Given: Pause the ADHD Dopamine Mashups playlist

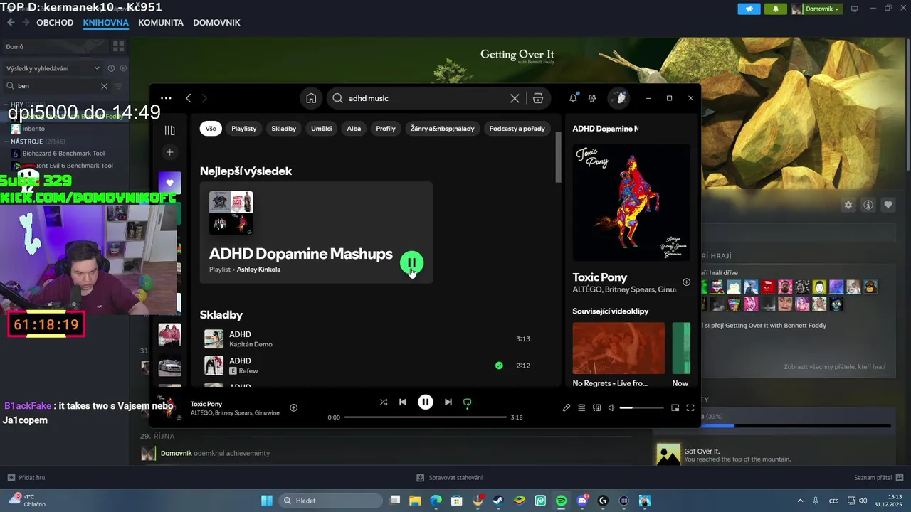Looking at the screenshot, I should point(411,263).
